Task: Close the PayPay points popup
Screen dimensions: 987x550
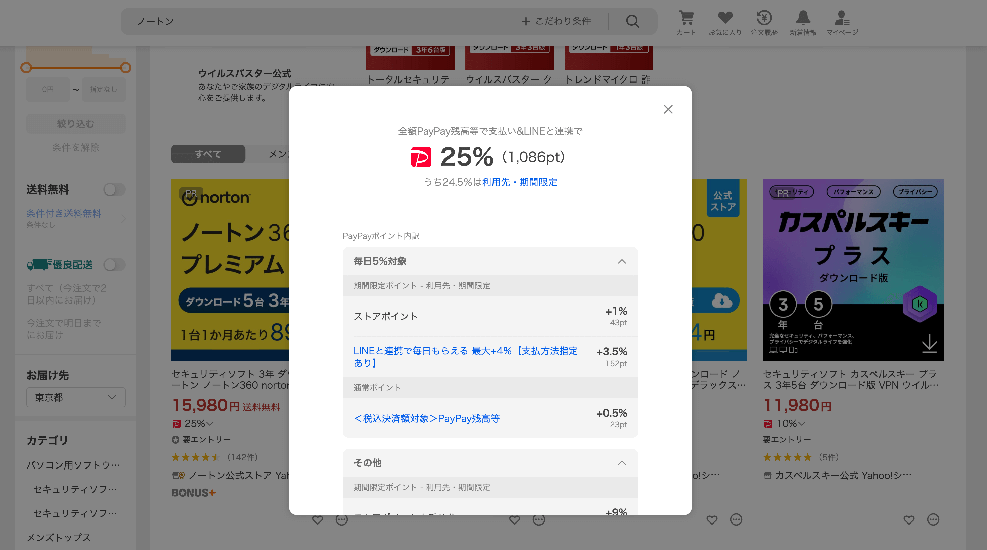Action: pos(668,109)
